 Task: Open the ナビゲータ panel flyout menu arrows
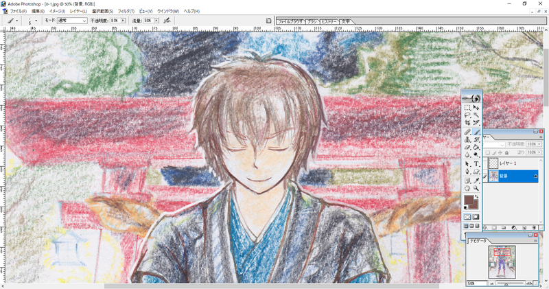[x=535, y=241]
